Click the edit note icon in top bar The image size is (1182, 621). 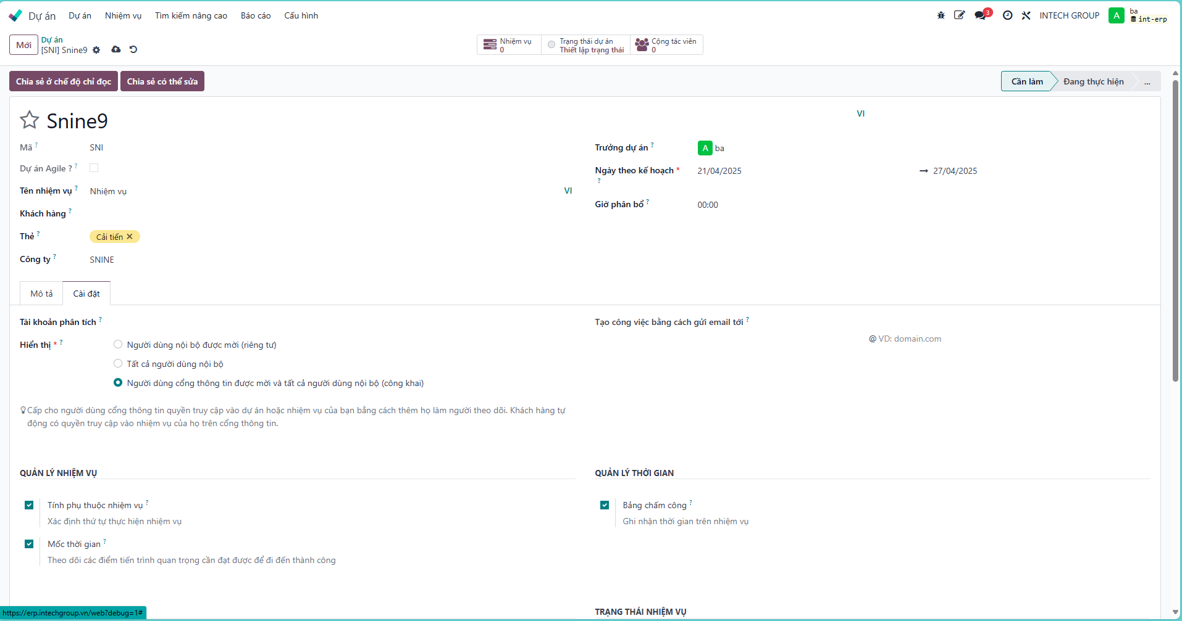tap(959, 15)
